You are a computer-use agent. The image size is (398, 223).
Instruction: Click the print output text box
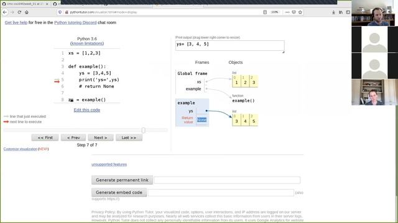point(229,45)
